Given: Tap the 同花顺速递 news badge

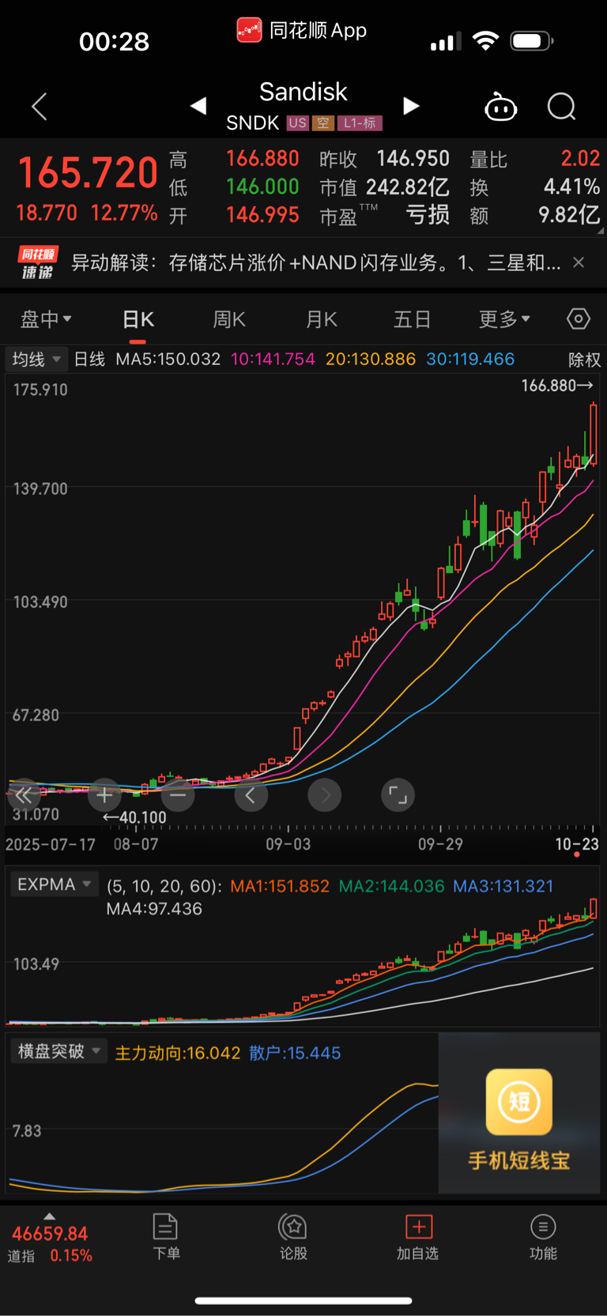Looking at the screenshot, I should (38, 263).
